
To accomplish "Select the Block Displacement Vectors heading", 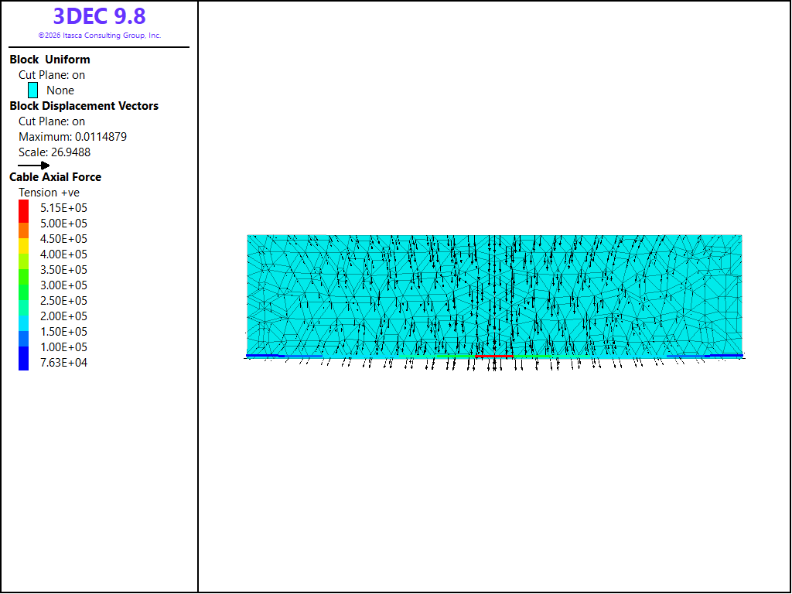I will [x=84, y=106].
